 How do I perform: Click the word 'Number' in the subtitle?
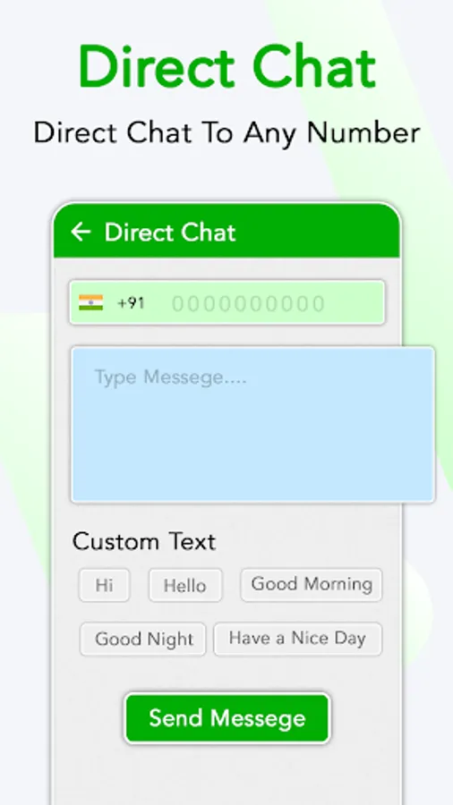363,132
